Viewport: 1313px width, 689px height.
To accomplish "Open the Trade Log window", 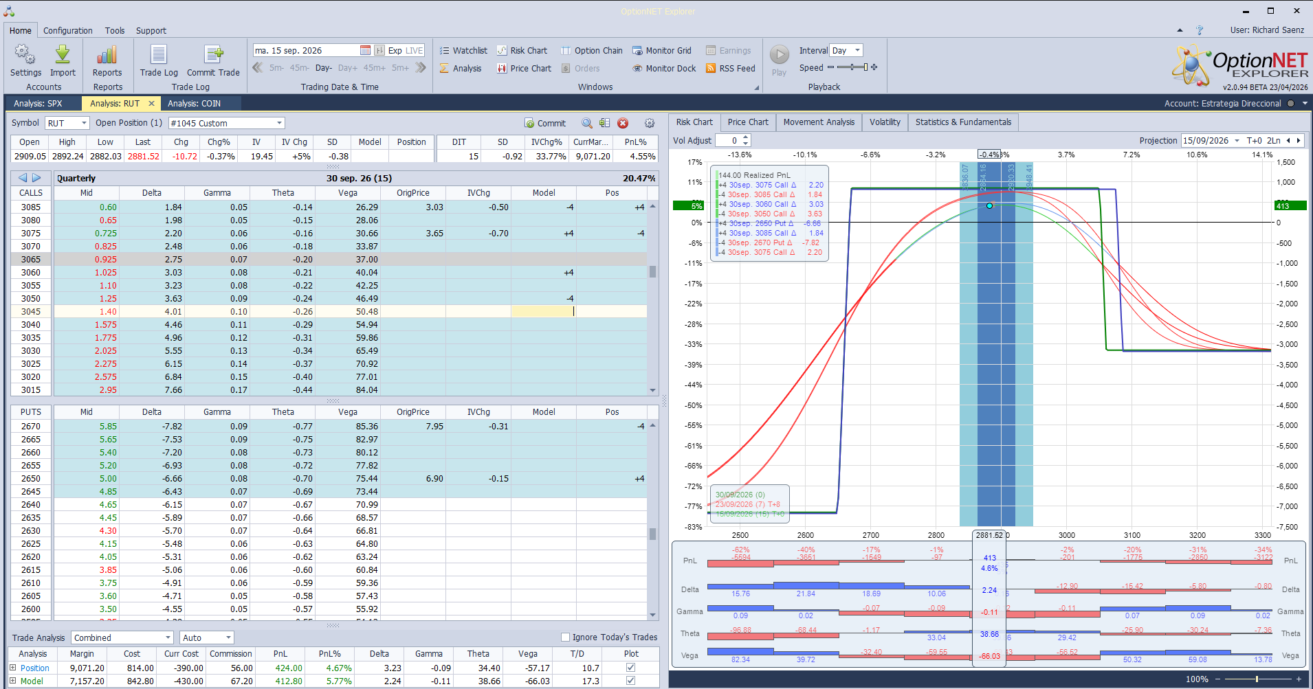I will [159, 60].
